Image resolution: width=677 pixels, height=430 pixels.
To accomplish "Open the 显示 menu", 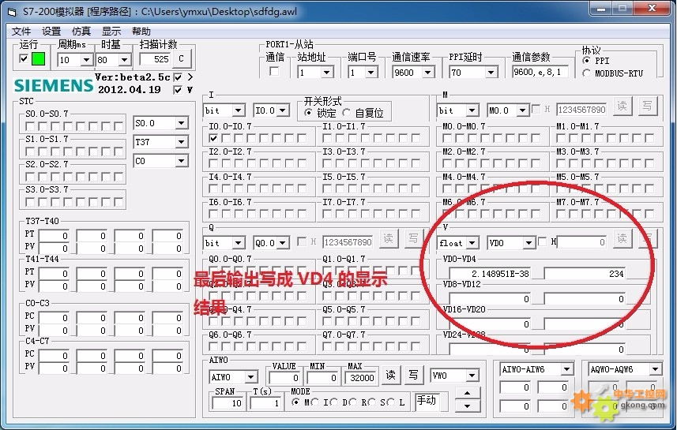I will (111, 32).
